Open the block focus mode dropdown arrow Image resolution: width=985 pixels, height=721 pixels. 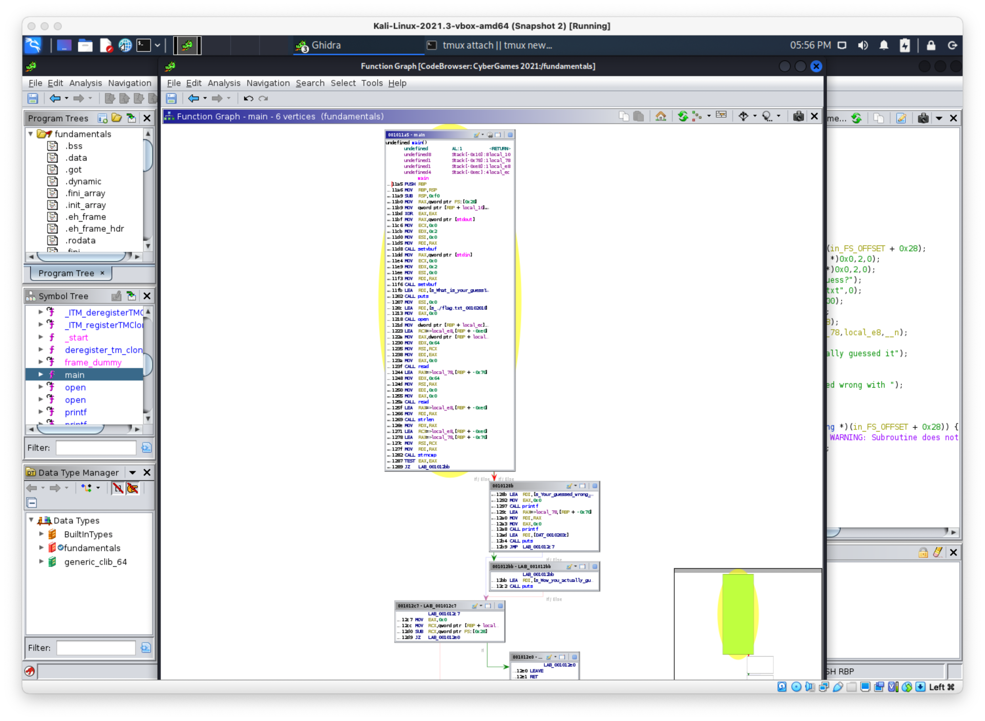pyautogui.click(x=755, y=116)
